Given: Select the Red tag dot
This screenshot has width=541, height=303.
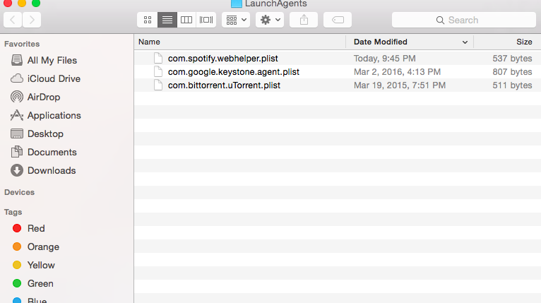Looking at the screenshot, I should pos(16,228).
